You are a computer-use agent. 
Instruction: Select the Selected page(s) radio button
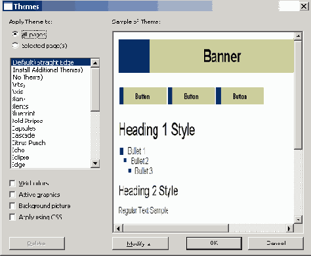click(x=15, y=45)
